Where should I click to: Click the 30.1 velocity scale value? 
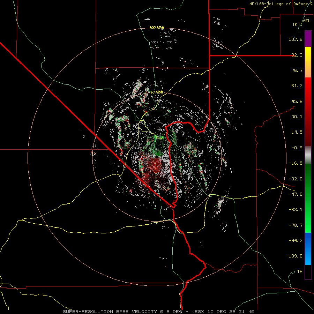coord(297,117)
